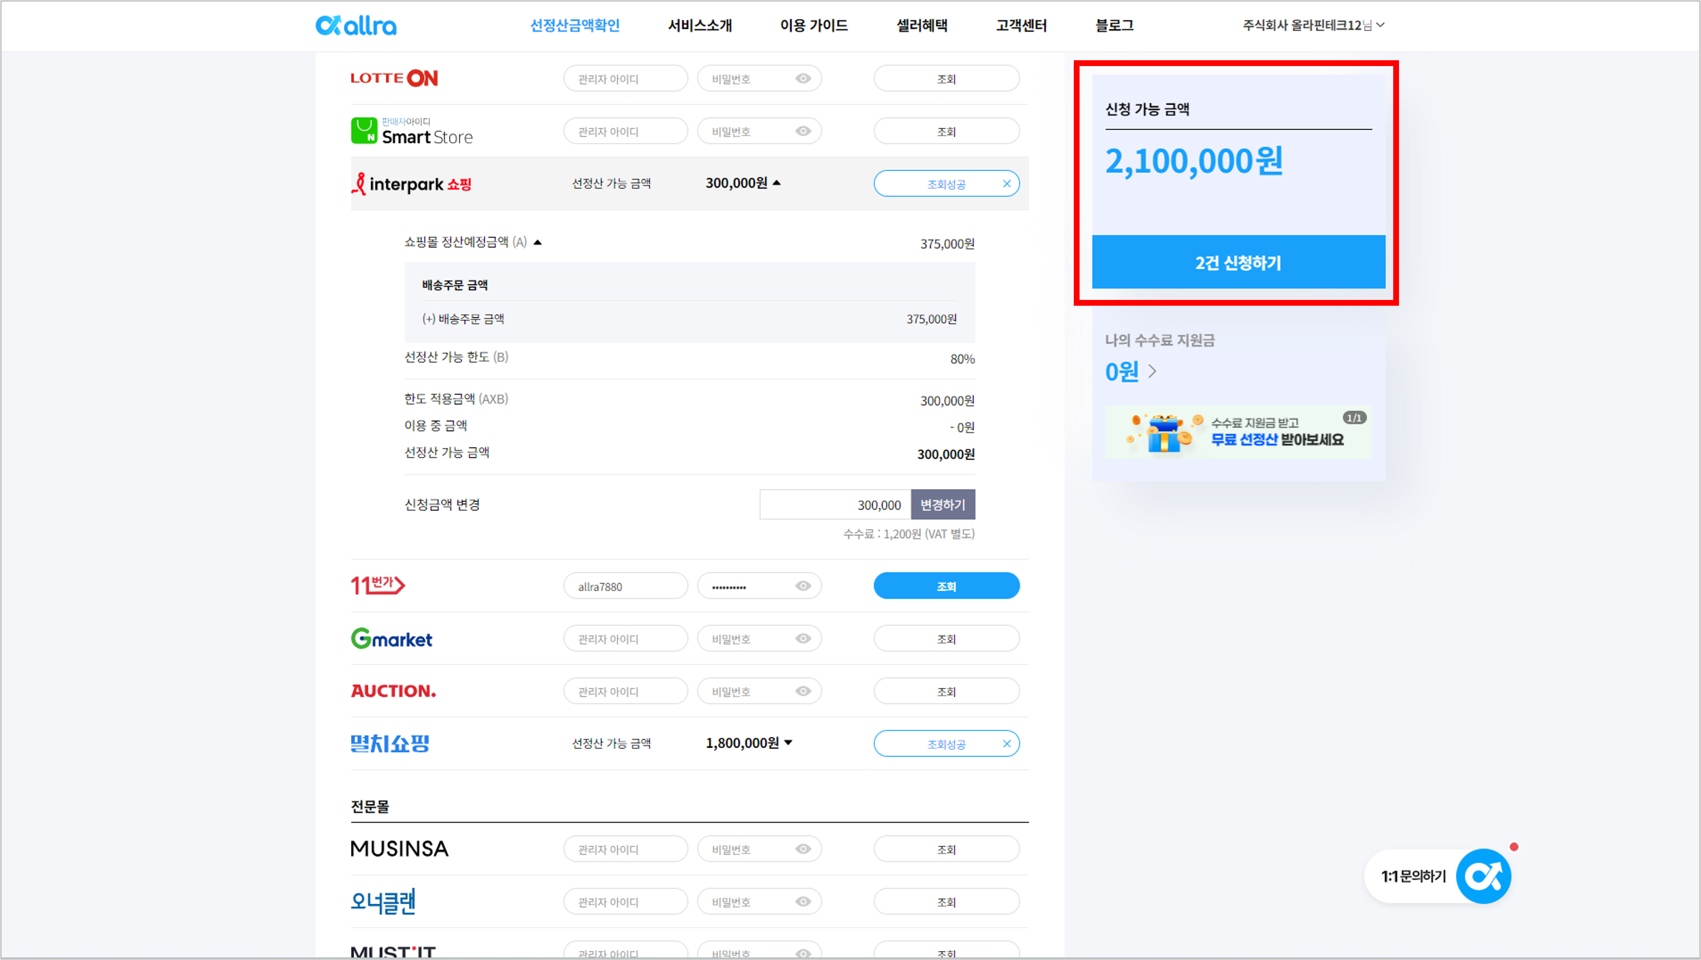Collapse interpark 300,000원 amount details
1701x960 pixels.
776,183
